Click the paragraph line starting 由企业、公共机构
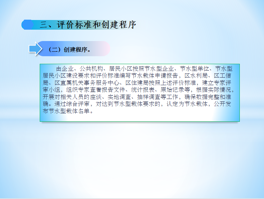Screen dimensions: 264x199 click(144, 69)
